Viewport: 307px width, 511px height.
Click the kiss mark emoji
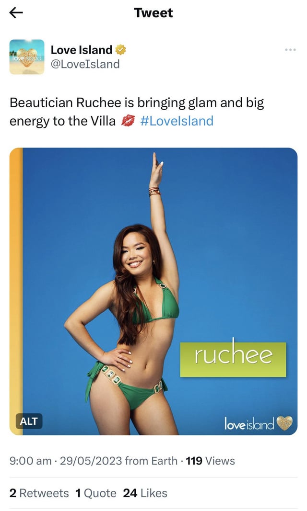click(128, 121)
